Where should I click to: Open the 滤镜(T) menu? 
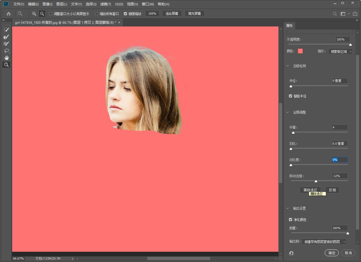pos(105,4)
